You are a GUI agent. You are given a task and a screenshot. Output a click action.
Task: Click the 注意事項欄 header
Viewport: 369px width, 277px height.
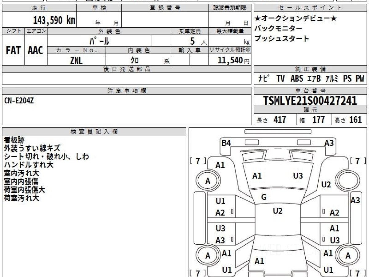point(127,90)
